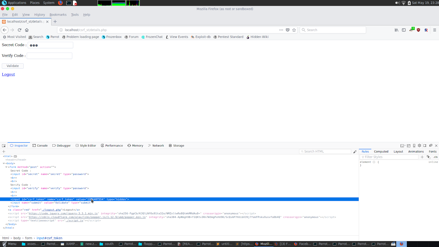Click the event badge next to html tag

[x=15, y=156]
